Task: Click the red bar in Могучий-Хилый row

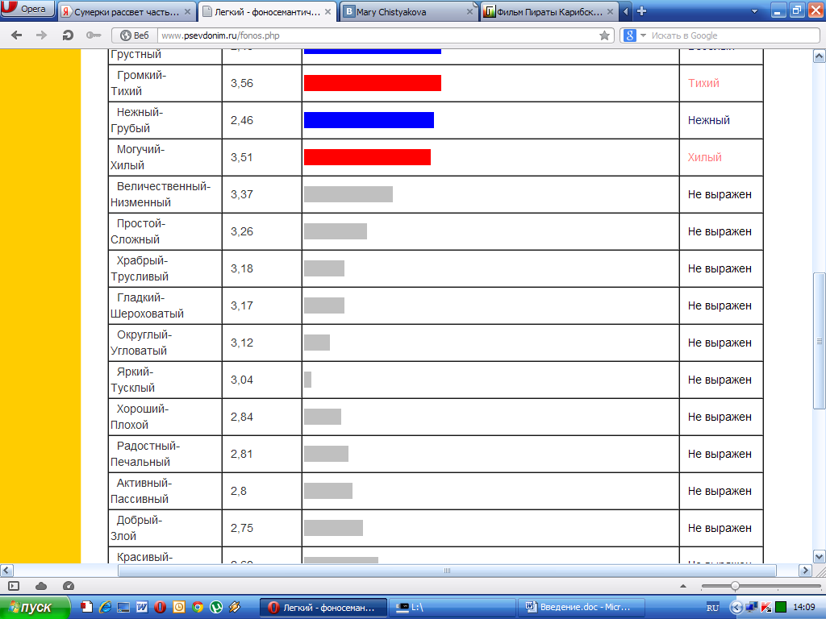Action: click(x=367, y=157)
